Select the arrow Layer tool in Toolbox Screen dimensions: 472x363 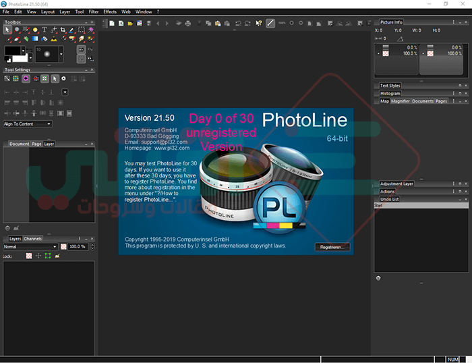click(7, 30)
